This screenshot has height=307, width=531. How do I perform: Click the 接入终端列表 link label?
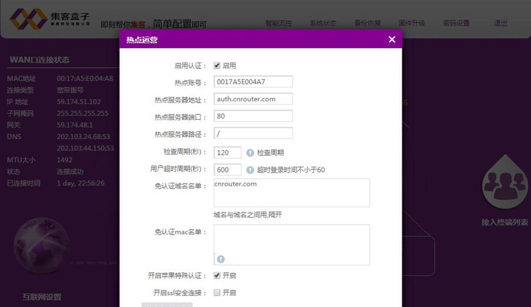(x=504, y=222)
